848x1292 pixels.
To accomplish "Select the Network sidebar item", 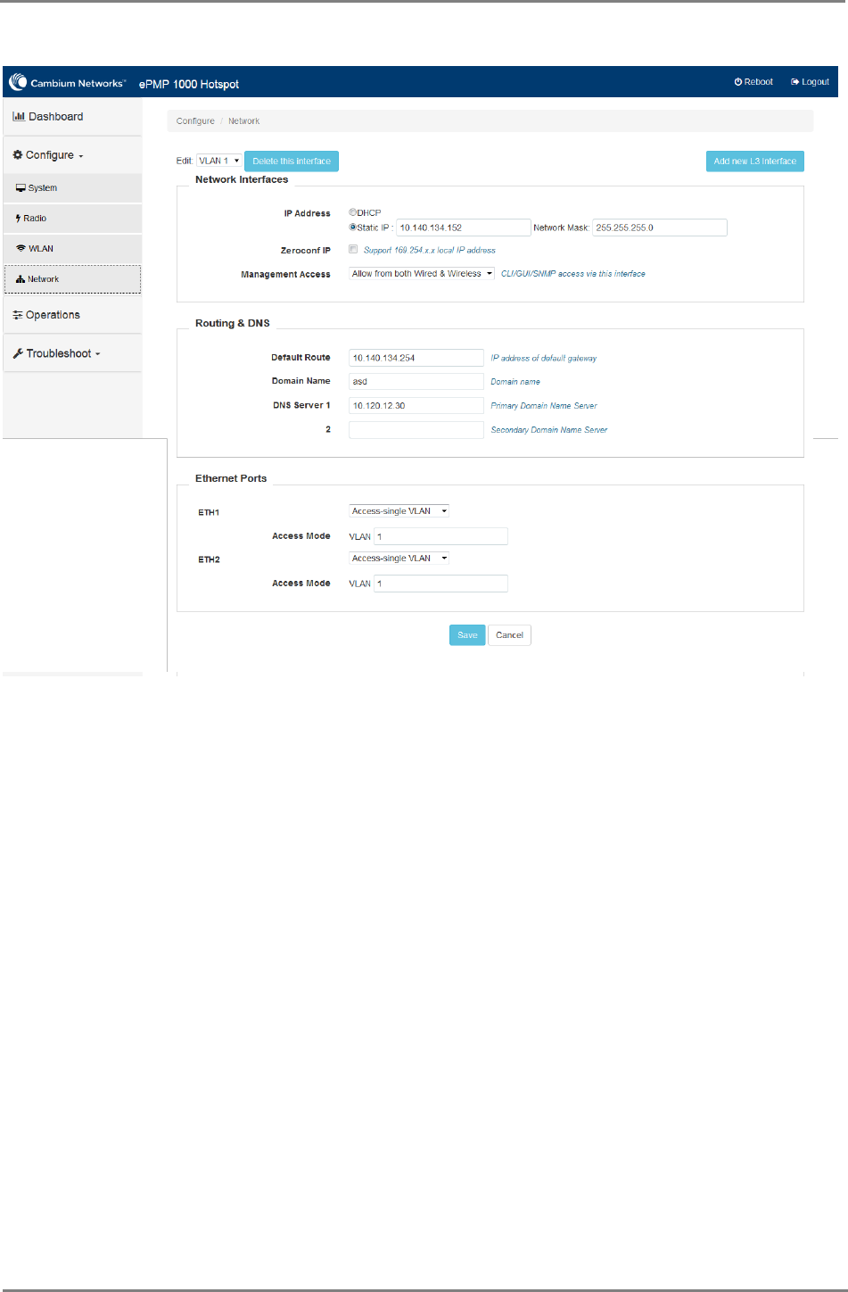I will click(x=72, y=279).
